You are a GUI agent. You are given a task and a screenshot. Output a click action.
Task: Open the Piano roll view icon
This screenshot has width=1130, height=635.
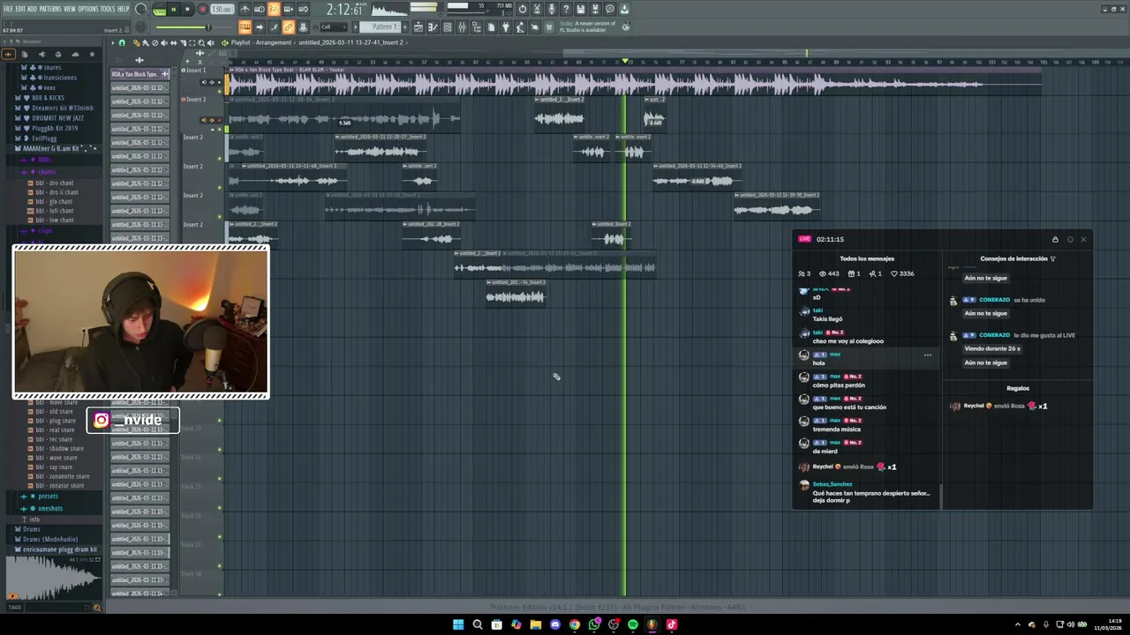click(x=433, y=27)
